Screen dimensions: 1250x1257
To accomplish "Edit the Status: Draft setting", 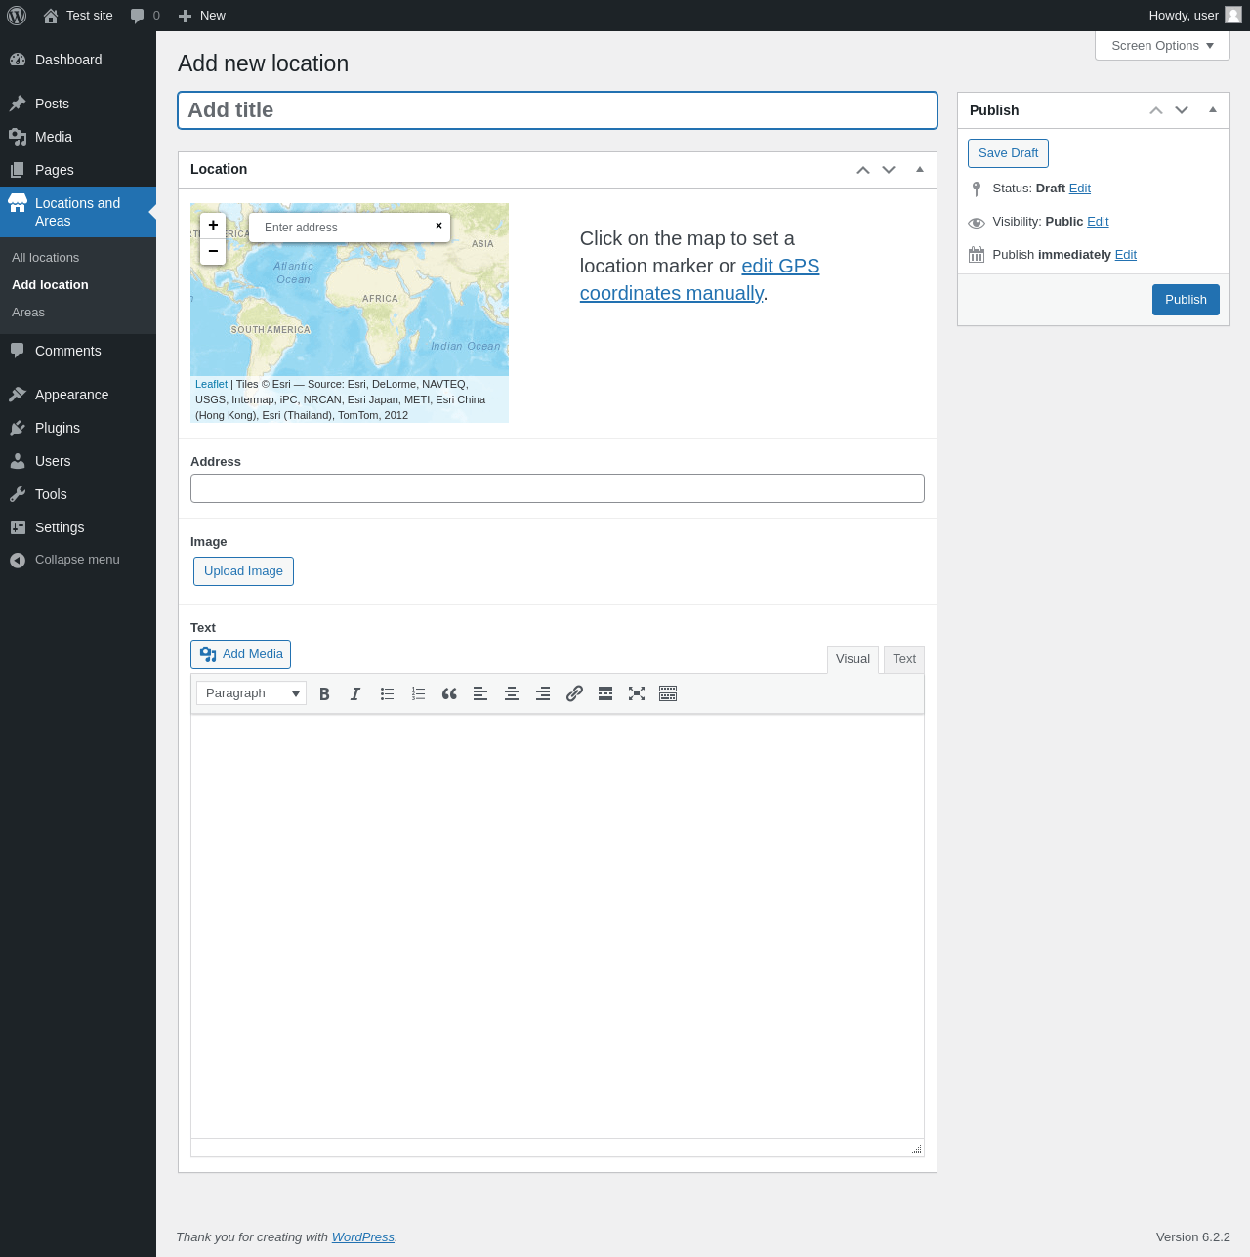I will (1079, 189).
